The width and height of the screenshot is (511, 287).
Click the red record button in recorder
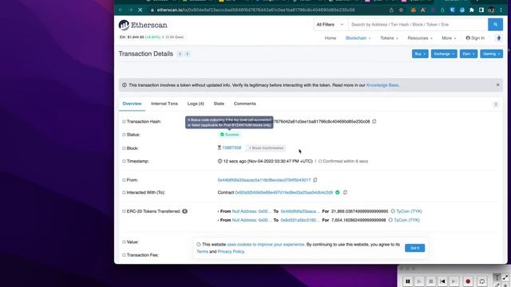coord(468,281)
